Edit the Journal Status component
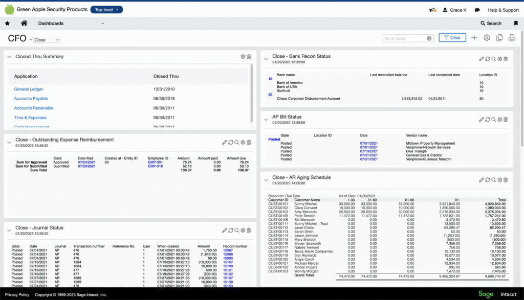This screenshot has height=300, width=524. [x=225, y=230]
